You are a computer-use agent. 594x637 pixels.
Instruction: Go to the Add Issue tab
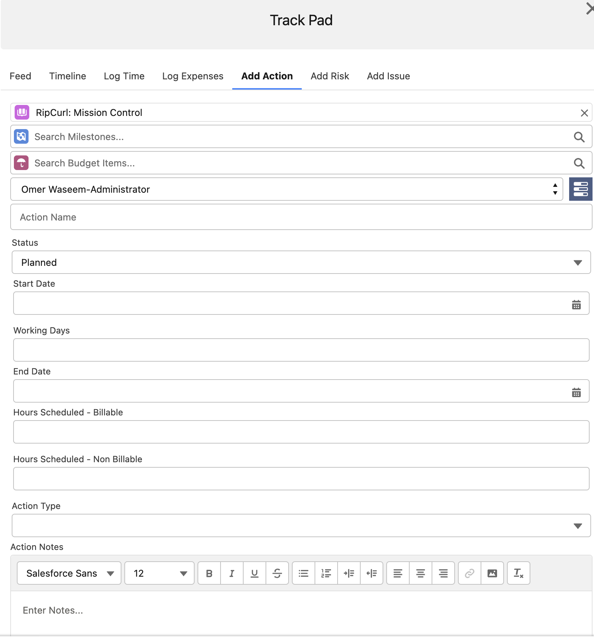(388, 76)
